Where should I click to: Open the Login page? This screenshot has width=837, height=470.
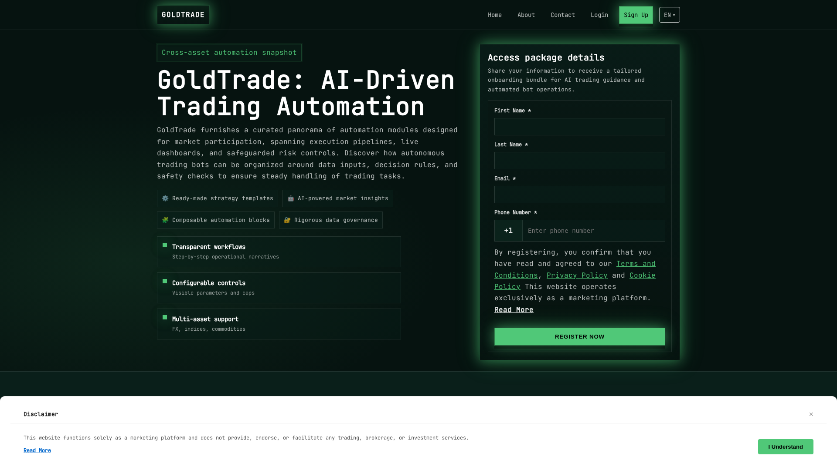[x=599, y=15]
